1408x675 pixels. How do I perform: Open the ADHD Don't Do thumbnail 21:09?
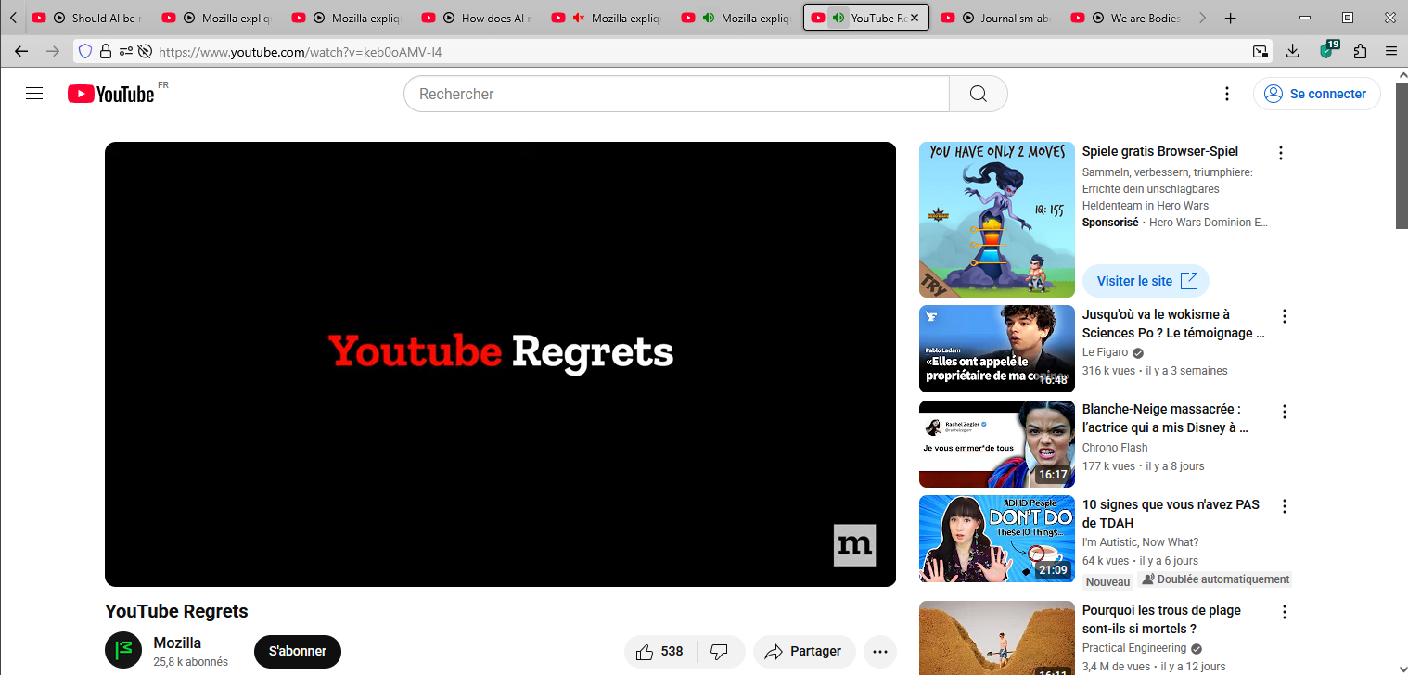997,539
